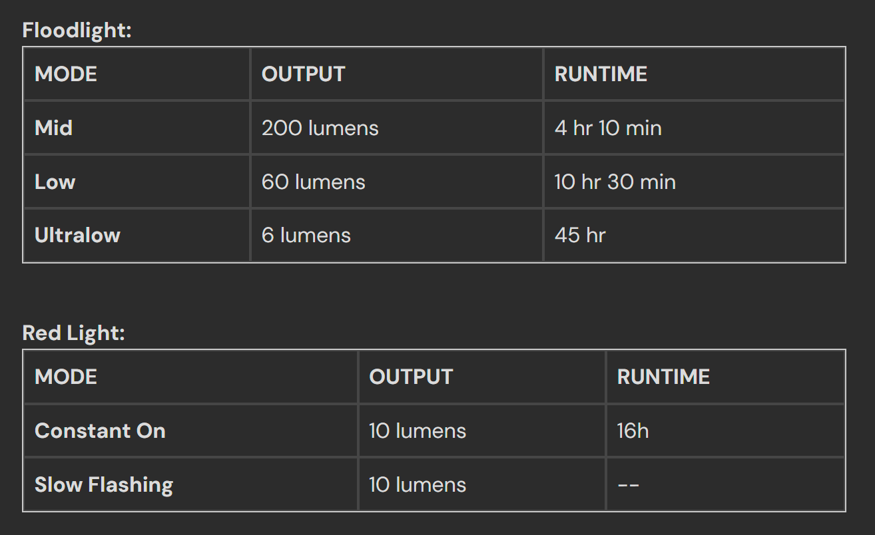Click the Constant On mode cell
This screenshot has height=535, width=875.
191,431
